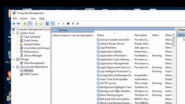Image resolution: width=185 pixels, height=104 pixels.
Task: Collapse the System Tools node
Action: (x=14, y=33)
